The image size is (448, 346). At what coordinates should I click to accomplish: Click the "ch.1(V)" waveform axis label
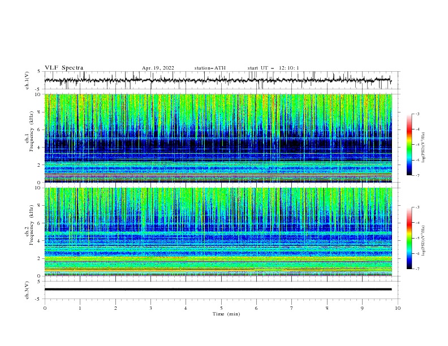[27, 80]
